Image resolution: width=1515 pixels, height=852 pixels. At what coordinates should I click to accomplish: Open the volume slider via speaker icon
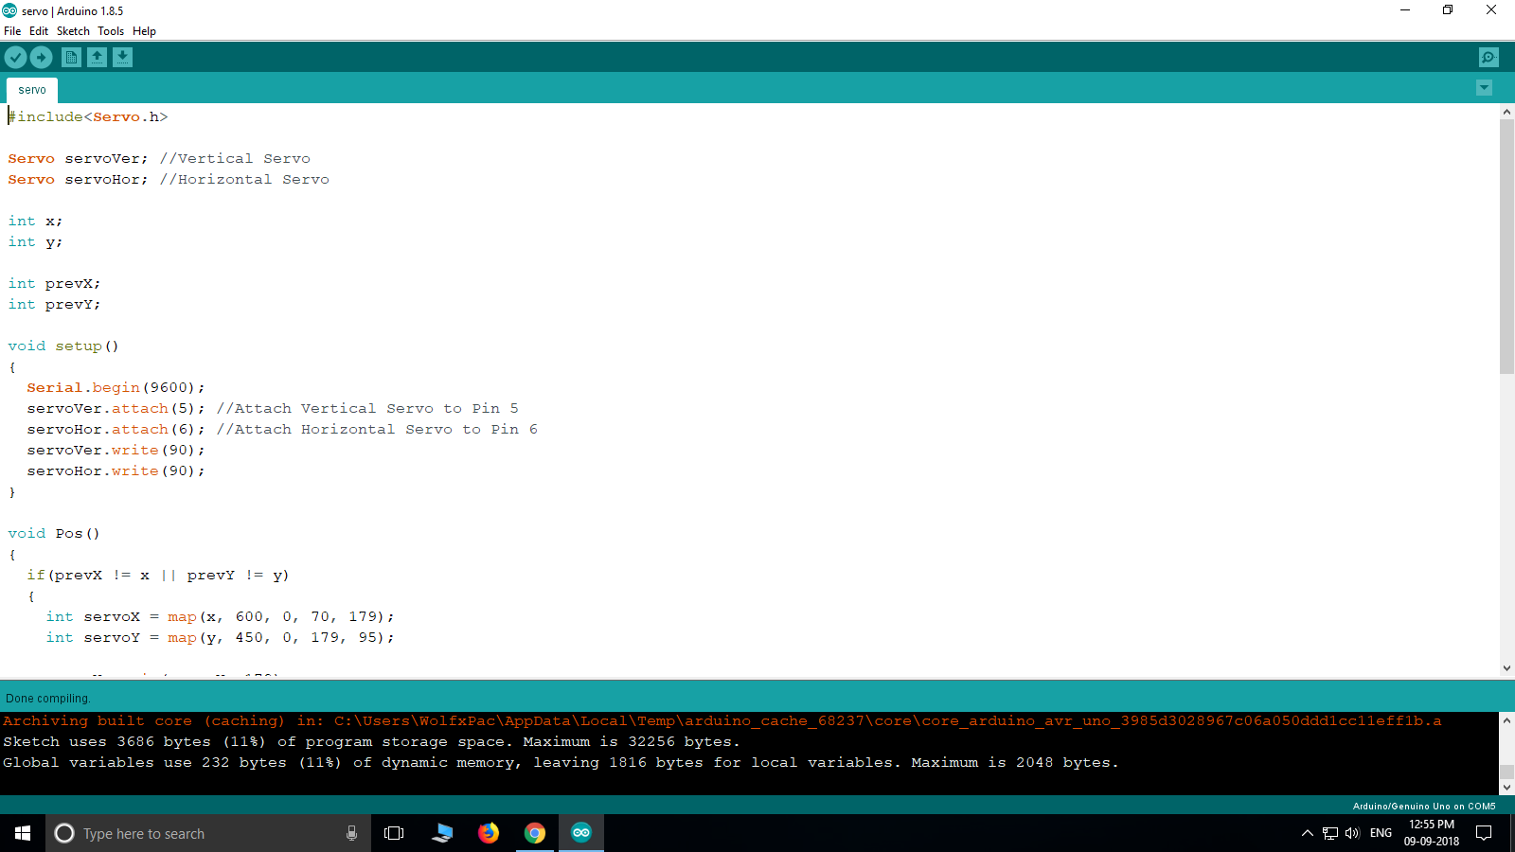1352,833
